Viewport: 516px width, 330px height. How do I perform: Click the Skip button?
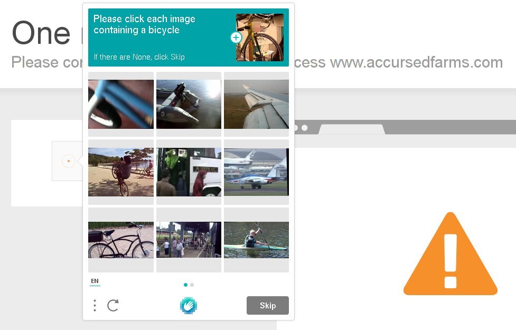pyautogui.click(x=268, y=305)
